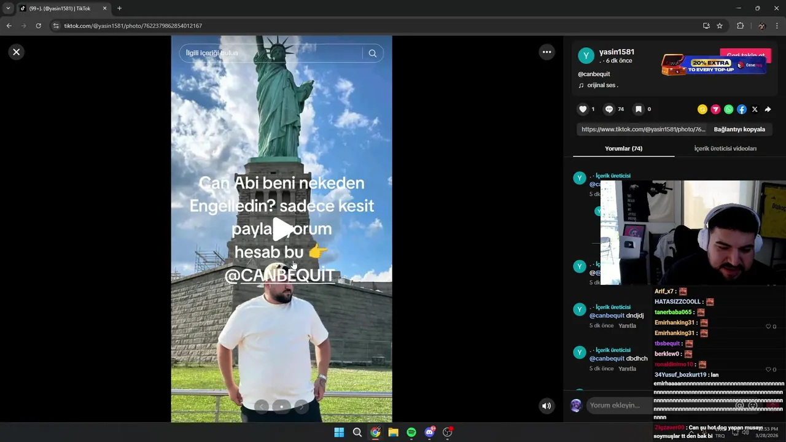This screenshot has width=786, height=442.
Task: Open the three-dot more options menu
Action: [x=547, y=52]
